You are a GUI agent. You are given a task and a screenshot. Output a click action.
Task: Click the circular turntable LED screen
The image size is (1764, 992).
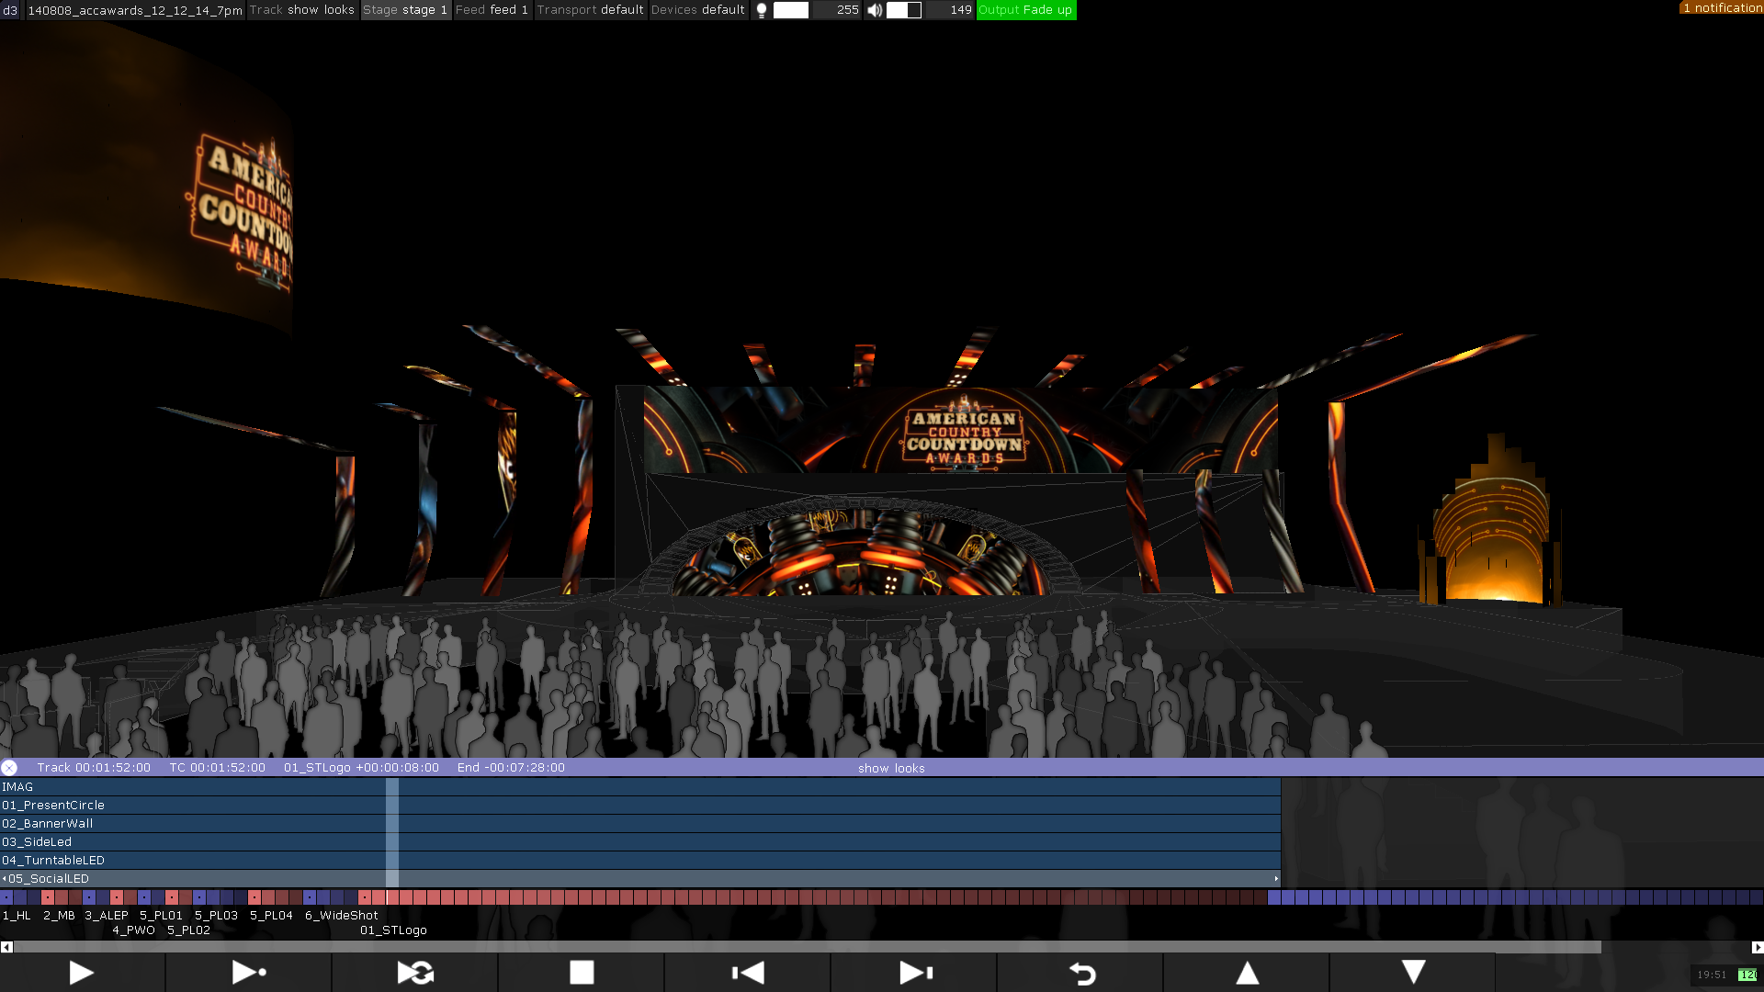click(859, 553)
